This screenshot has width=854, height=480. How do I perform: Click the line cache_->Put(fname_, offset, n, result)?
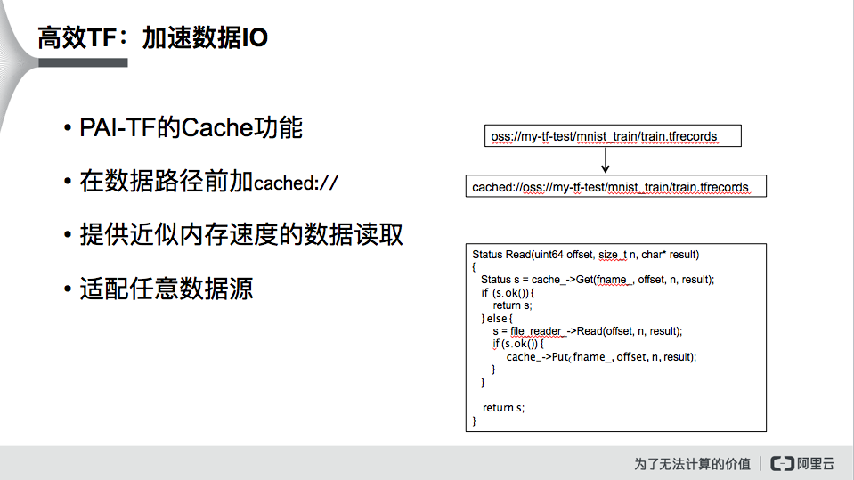pos(601,357)
